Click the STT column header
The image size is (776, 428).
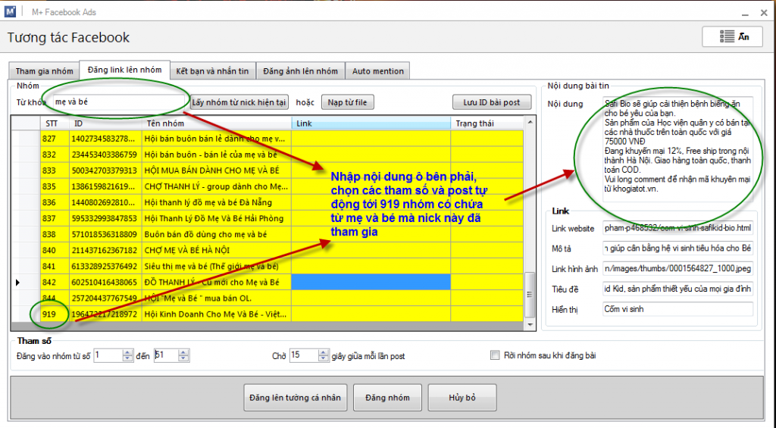pyautogui.click(x=55, y=123)
